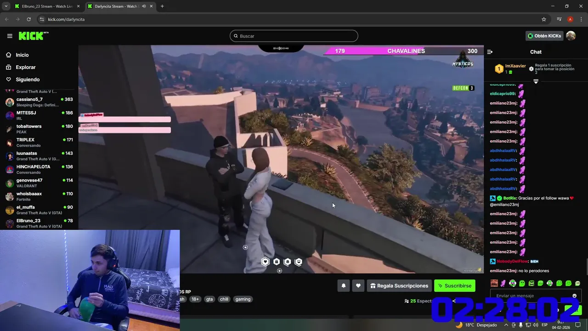Click the address bar URL kick.com/darlyncita

(x=66, y=19)
